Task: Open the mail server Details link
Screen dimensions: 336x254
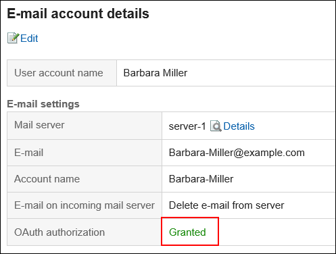Action: [x=239, y=126]
